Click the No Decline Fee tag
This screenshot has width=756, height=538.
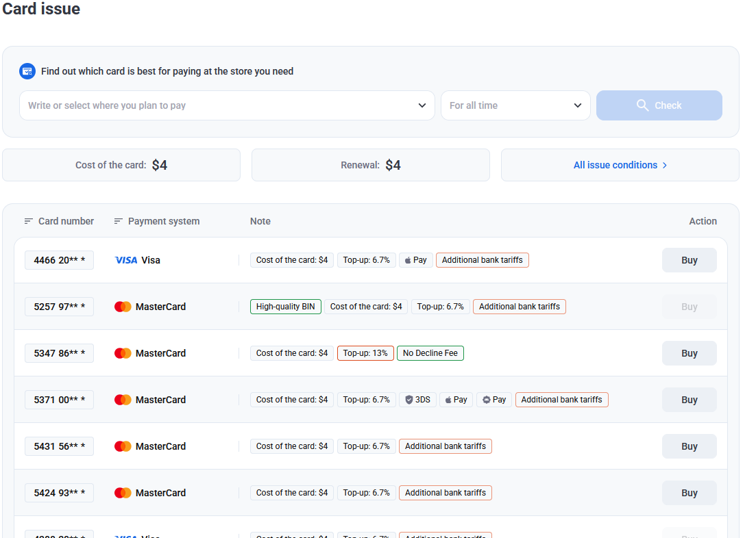coord(430,353)
